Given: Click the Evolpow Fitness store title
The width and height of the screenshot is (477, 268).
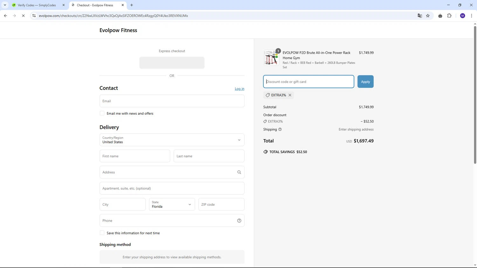Looking at the screenshot, I should 118,30.
